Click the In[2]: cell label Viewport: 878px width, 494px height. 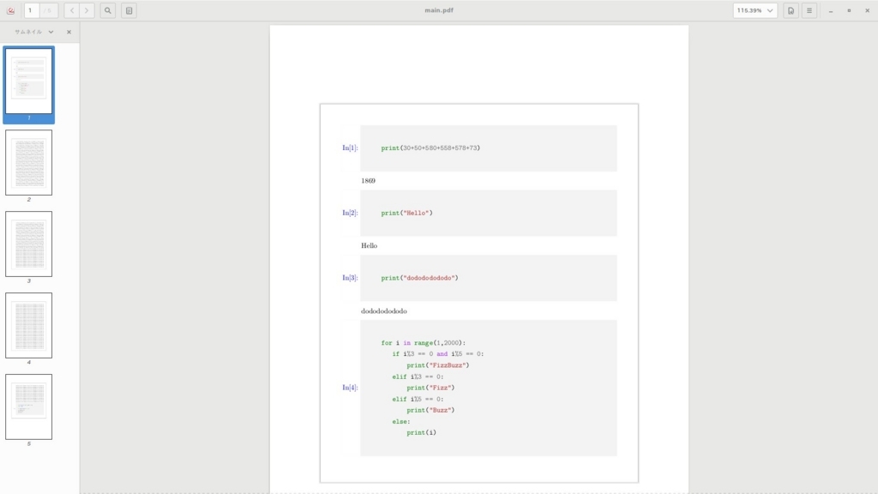(350, 213)
